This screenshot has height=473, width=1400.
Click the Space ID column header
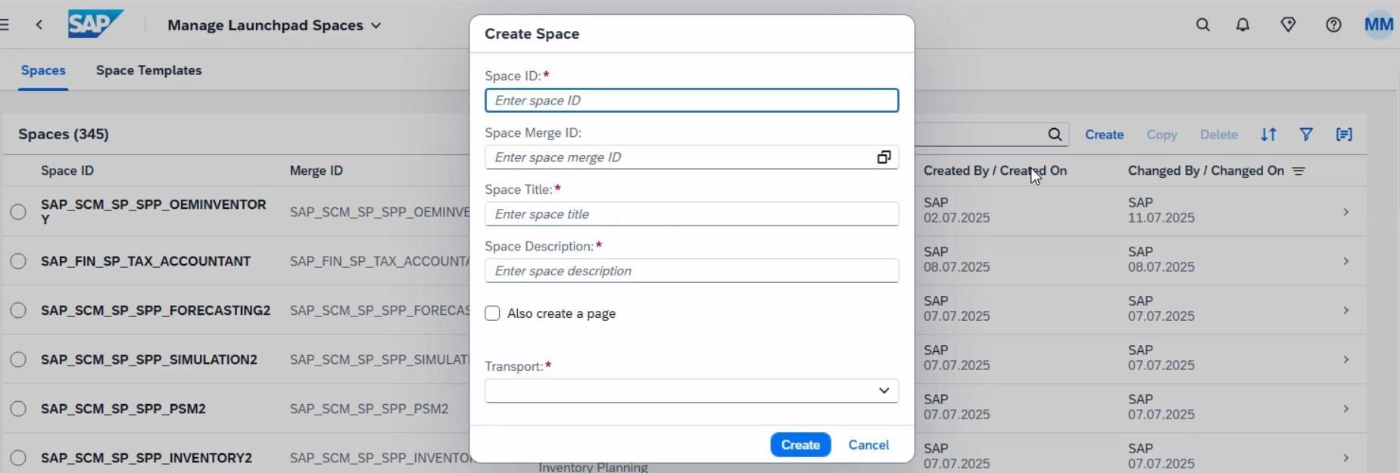67,171
